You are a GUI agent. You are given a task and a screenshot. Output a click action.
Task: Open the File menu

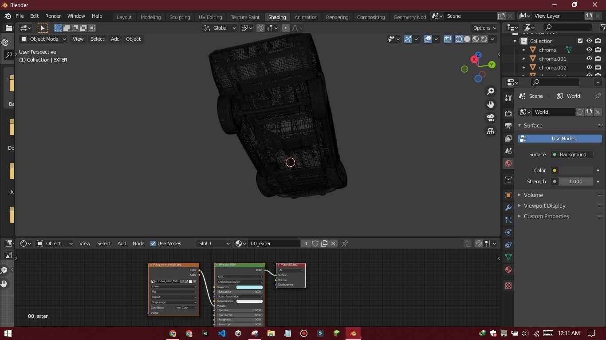20,16
